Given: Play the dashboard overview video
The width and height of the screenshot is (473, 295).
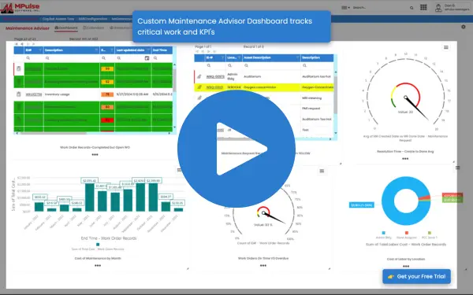Looking at the screenshot, I should [x=236, y=149].
